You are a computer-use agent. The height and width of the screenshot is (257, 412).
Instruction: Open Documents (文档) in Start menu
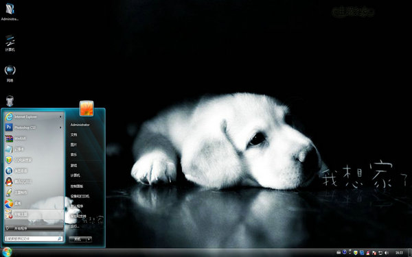[74, 134]
